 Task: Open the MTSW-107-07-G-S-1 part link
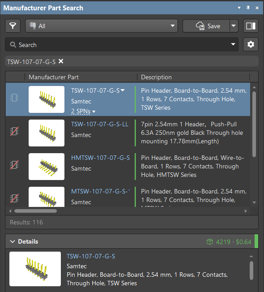coord(101,191)
